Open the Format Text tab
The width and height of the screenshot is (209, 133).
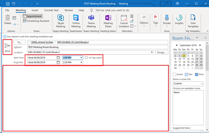click(51, 10)
